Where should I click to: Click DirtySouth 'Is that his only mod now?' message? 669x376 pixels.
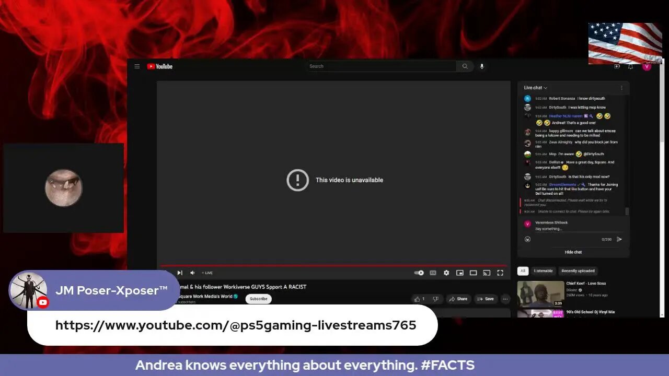[573, 177]
